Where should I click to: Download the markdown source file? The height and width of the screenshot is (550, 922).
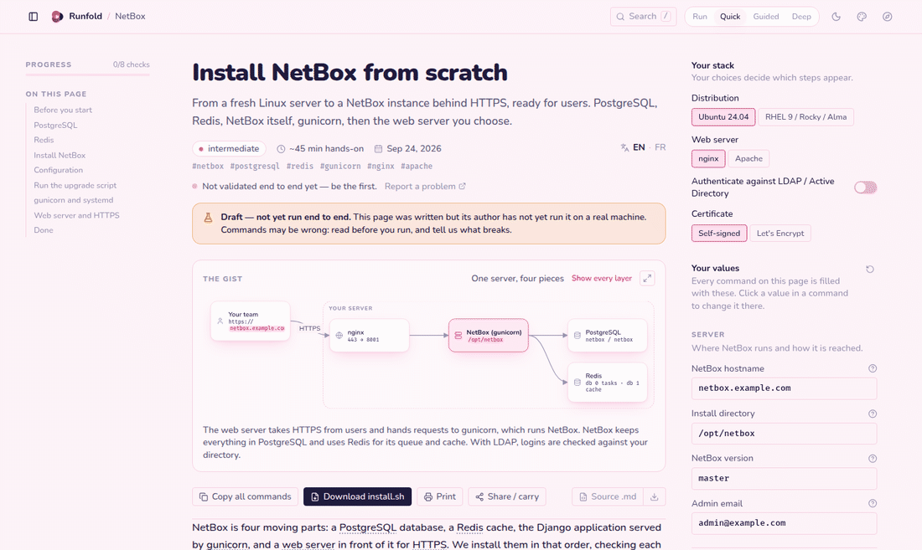(x=655, y=496)
